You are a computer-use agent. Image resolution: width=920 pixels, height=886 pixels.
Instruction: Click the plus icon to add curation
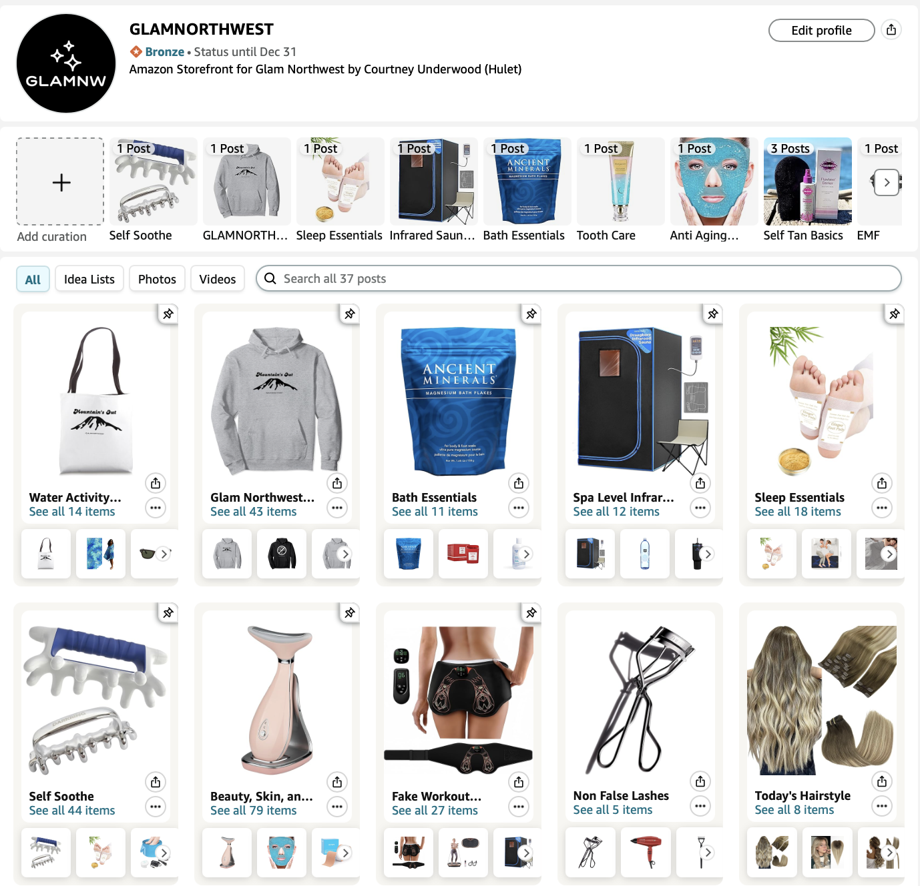pyautogui.click(x=61, y=182)
